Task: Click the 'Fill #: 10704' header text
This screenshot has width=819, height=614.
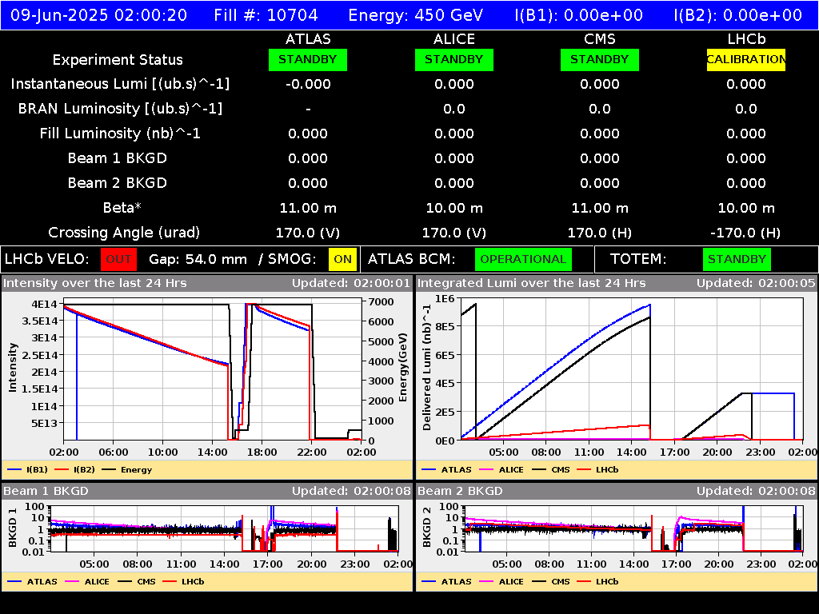Action: (266, 14)
